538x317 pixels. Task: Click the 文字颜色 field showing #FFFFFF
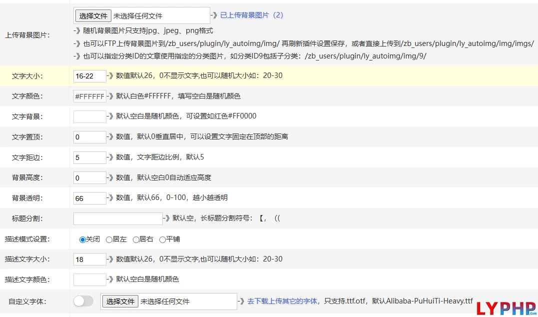(x=90, y=96)
